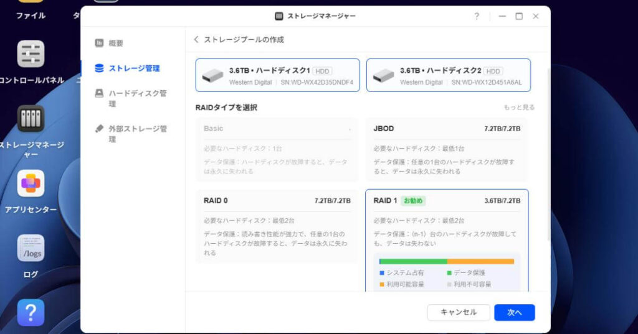Click the vertical scrollbar of the dialog
Screen dimensions: 638x334
(548, 154)
